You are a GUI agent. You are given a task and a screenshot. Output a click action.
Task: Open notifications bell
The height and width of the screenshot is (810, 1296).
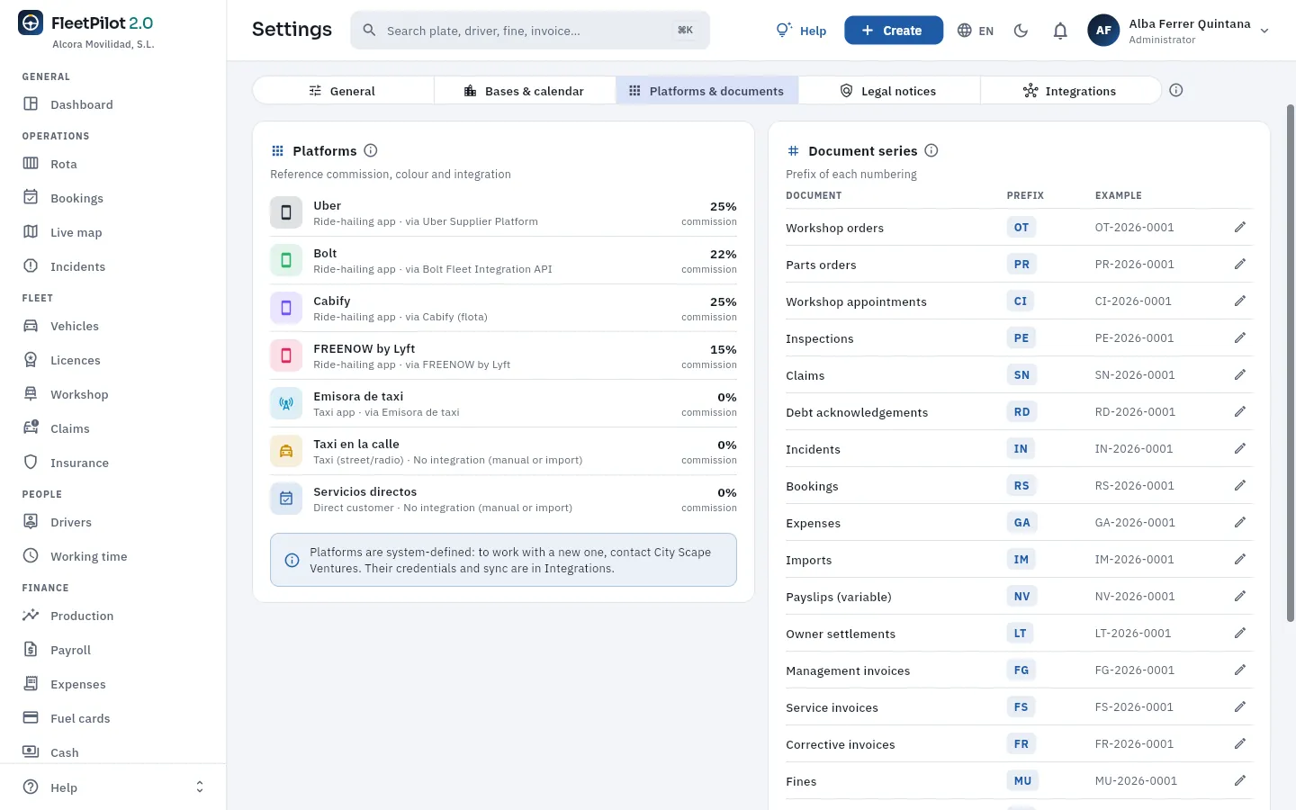click(x=1060, y=31)
